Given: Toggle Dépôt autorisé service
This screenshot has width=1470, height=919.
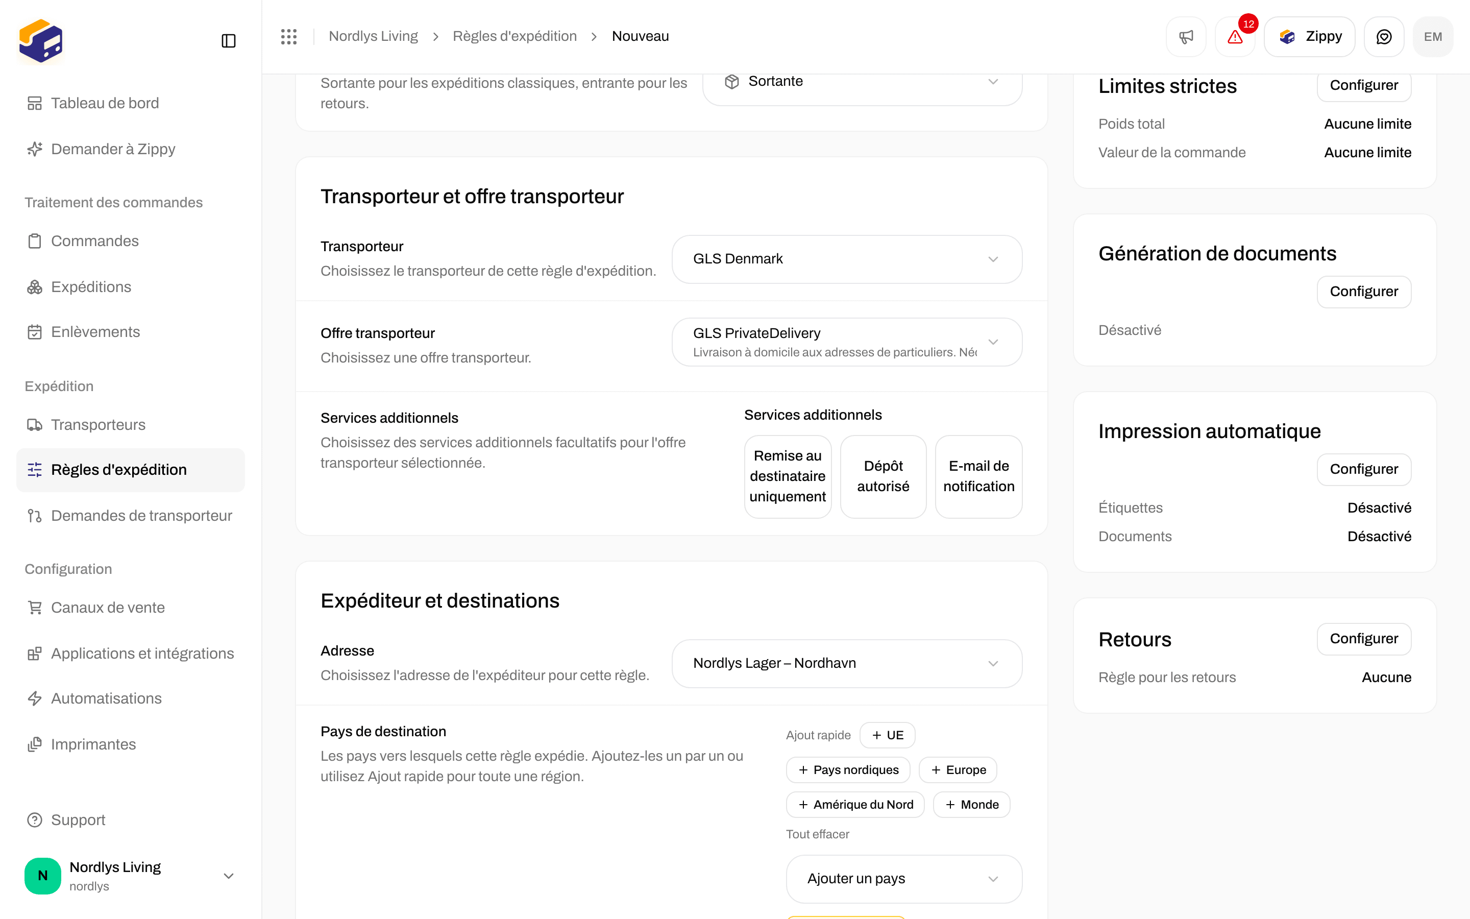Looking at the screenshot, I should 883,476.
